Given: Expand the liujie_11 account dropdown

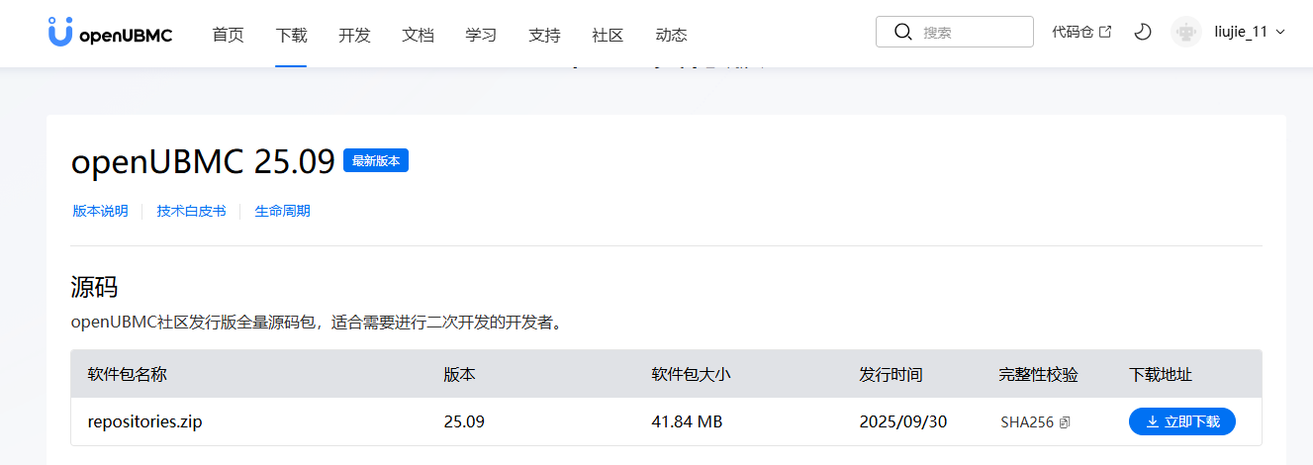Looking at the screenshot, I should click(x=1280, y=32).
